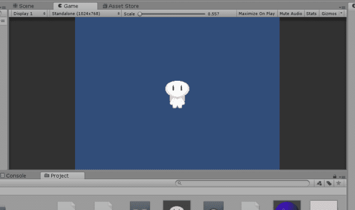
Task: Toggle Maximize On Play
Action: click(x=256, y=14)
